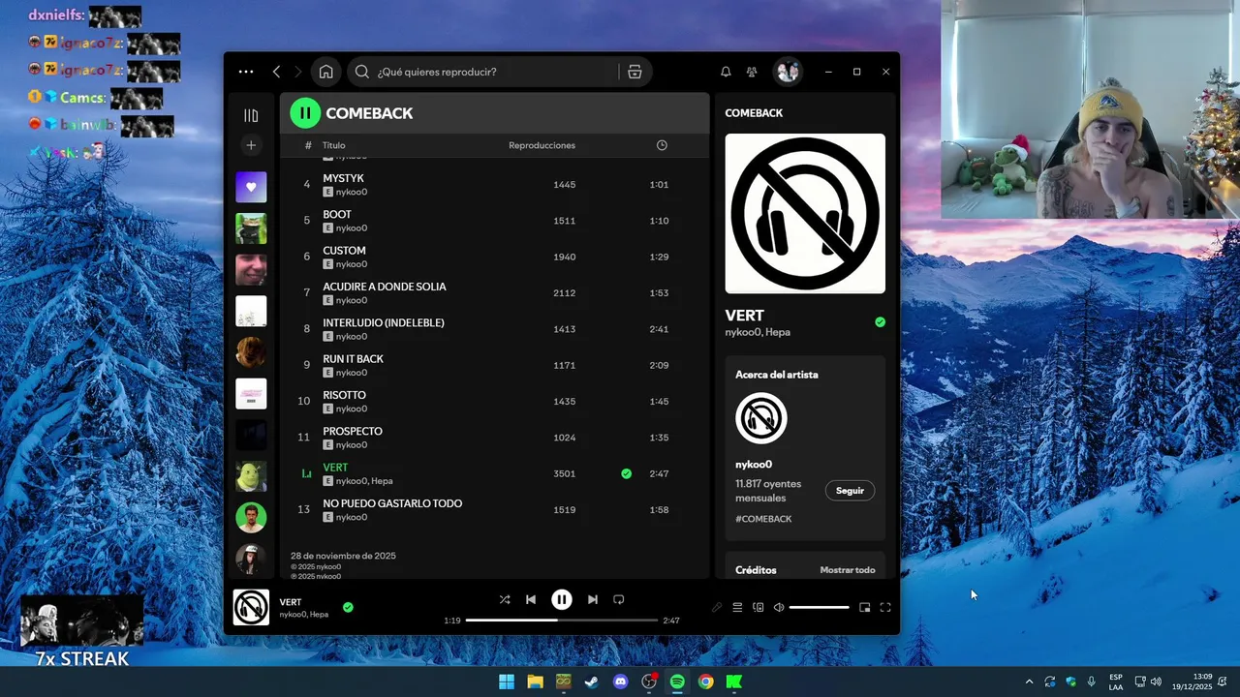Select the PROSPECTO track
The height and width of the screenshot is (697, 1240).
(x=494, y=438)
